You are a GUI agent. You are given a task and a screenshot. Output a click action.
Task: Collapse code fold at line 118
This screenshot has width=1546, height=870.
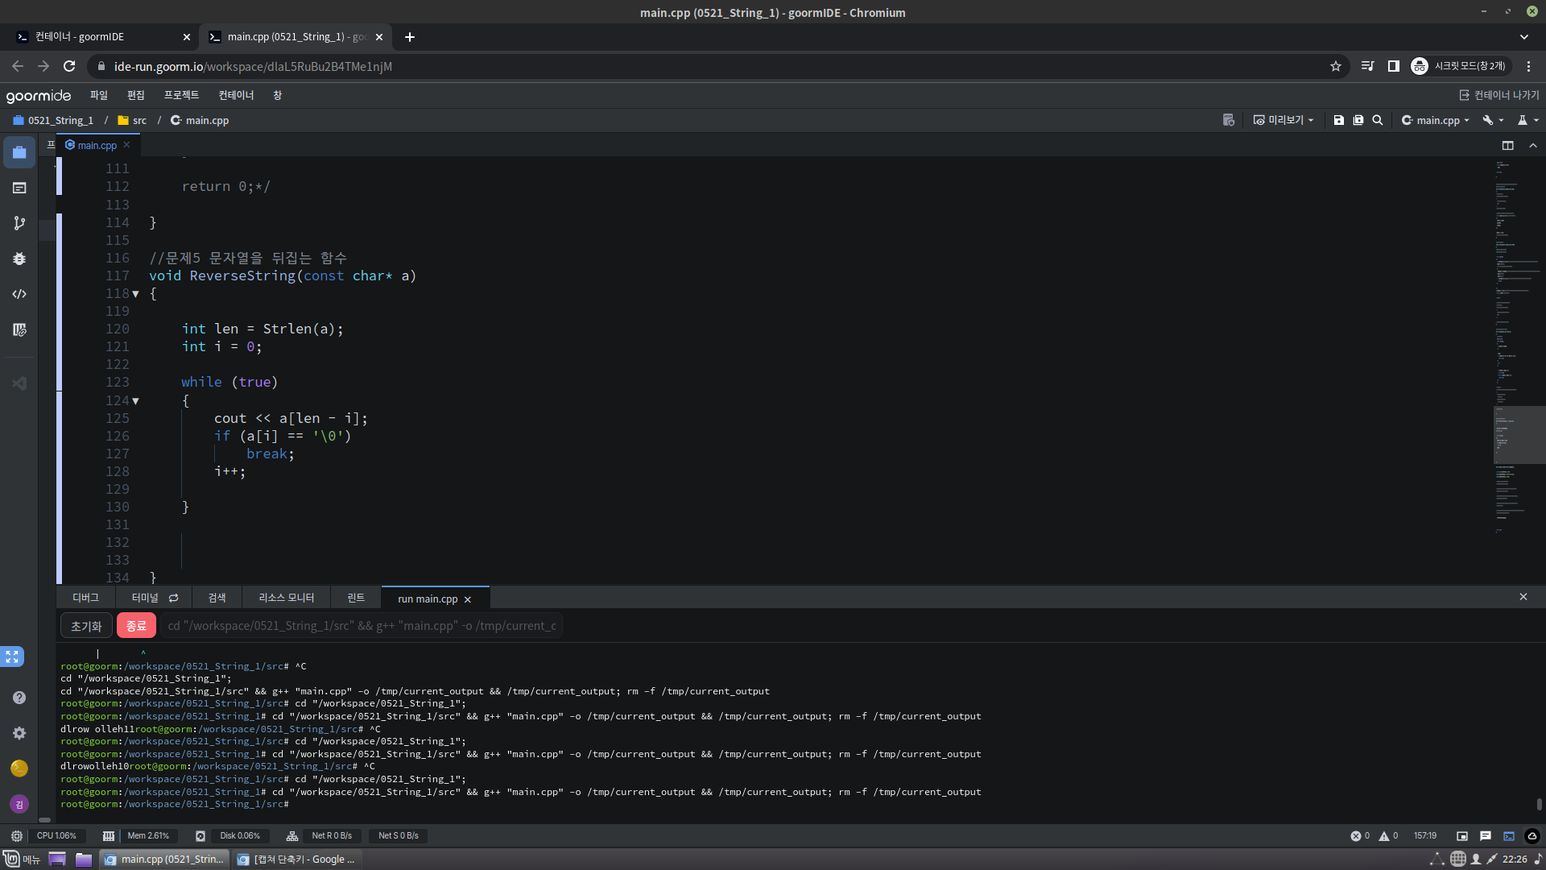135,294
